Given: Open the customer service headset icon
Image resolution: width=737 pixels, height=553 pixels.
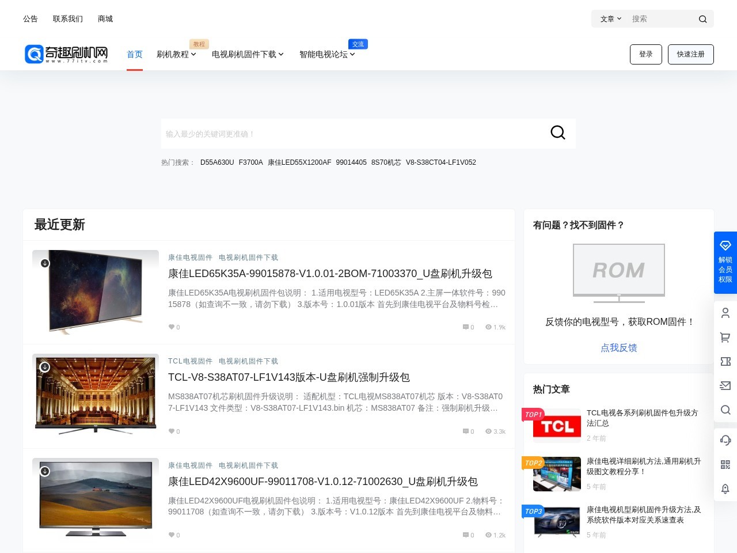Looking at the screenshot, I should click(725, 440).
